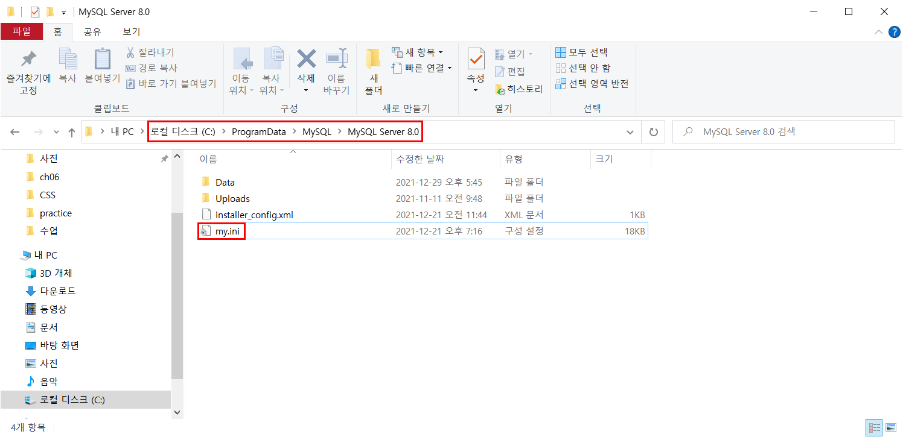903x437 pixels.
Task: Open Move to (이동 위치) menu
Action: 243,72
